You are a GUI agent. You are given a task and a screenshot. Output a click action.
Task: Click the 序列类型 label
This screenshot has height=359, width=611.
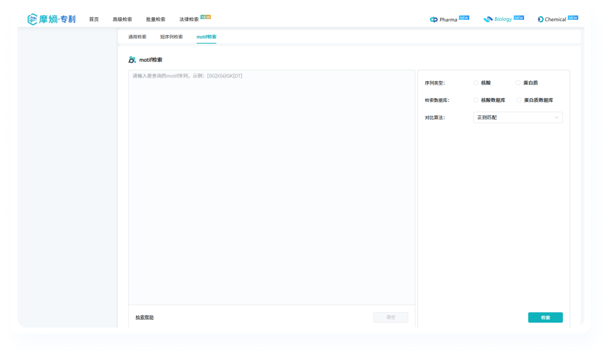[x=435, y=83]
